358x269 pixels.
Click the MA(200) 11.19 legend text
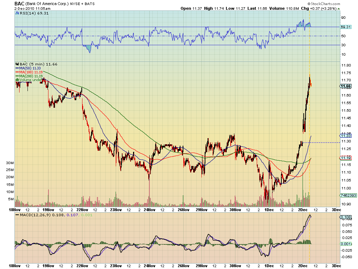31,76
